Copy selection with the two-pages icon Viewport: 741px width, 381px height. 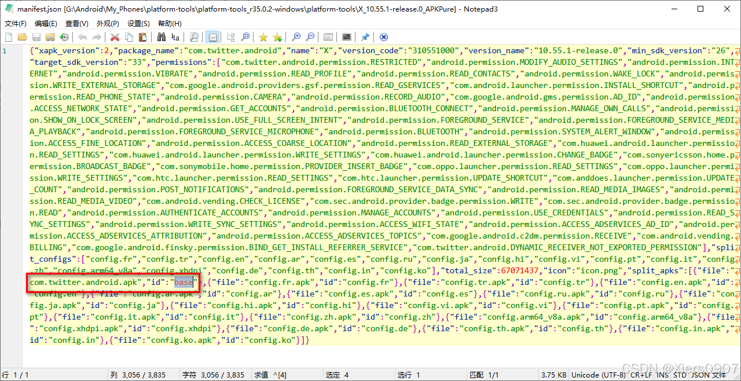coord(129,37)
